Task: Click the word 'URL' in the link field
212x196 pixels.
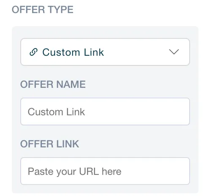Action: pos(89,171)
